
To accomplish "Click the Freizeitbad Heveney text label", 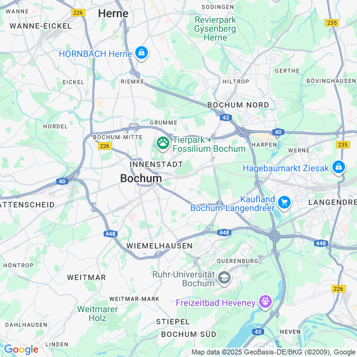I will pos(215,303).
